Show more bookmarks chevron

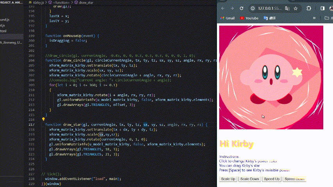click(314, 18)
